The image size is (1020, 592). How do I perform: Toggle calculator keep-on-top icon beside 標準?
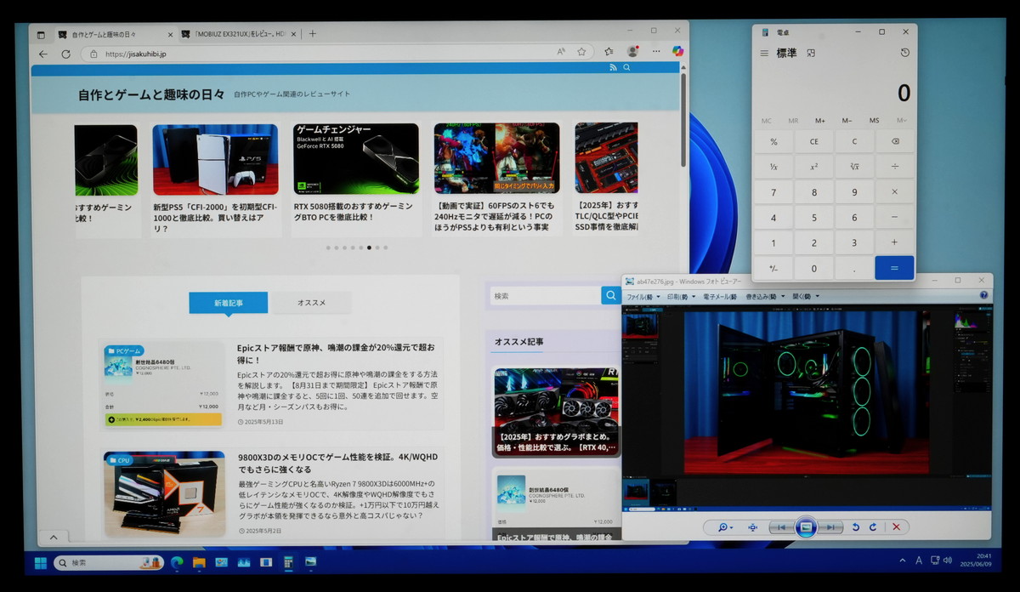click(811, 53)
